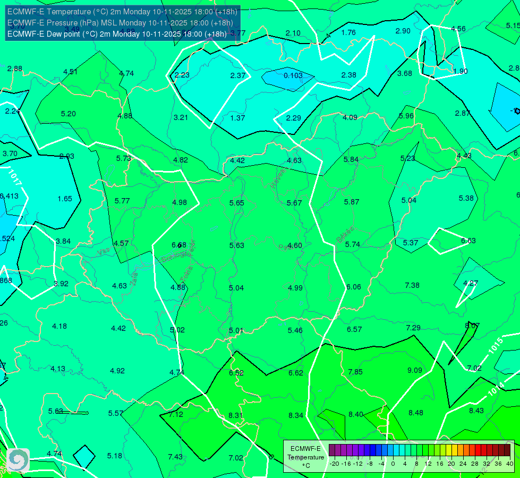This screenshot has height=478, width=520.
Task: Click the 1.37 temperature value
Action: [237, 118]
